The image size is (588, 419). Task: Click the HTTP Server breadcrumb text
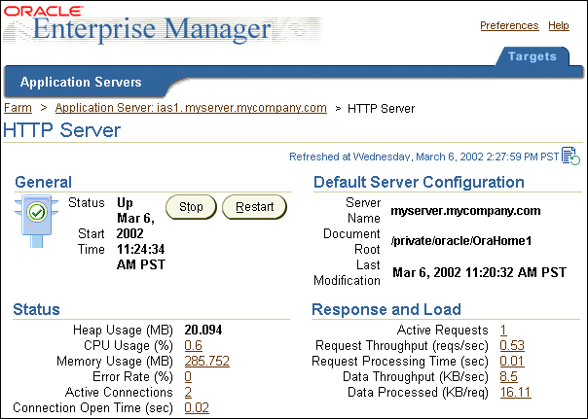click(381, 109)
